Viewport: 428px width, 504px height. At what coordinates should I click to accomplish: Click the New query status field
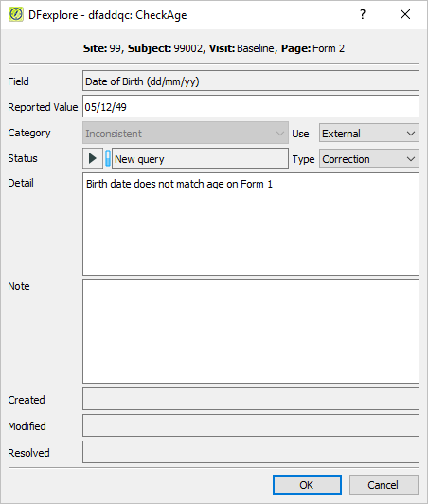(x=200, y=158)
